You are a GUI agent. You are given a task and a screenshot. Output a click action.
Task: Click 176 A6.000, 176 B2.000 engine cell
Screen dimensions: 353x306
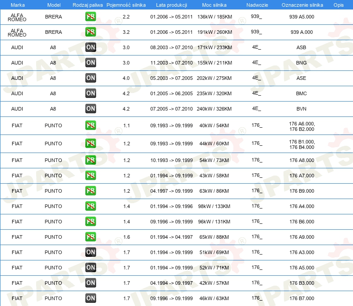pos(302,126)
